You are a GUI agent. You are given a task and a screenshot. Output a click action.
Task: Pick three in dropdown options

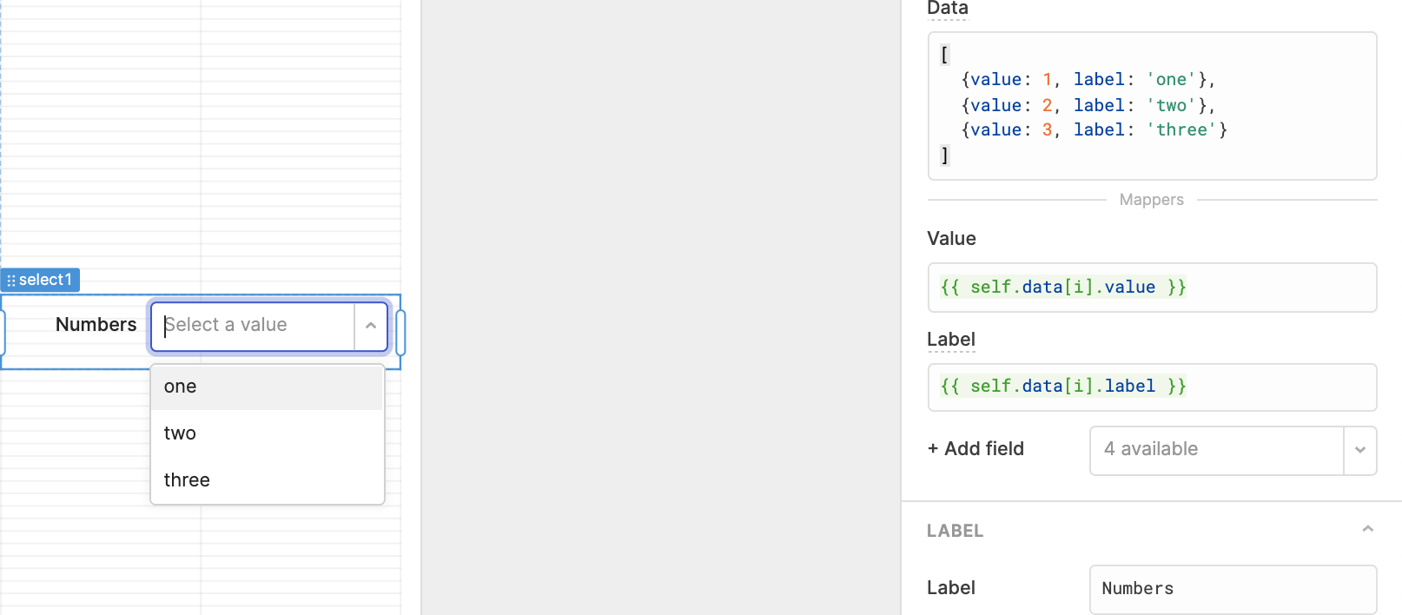pos(268,480)
